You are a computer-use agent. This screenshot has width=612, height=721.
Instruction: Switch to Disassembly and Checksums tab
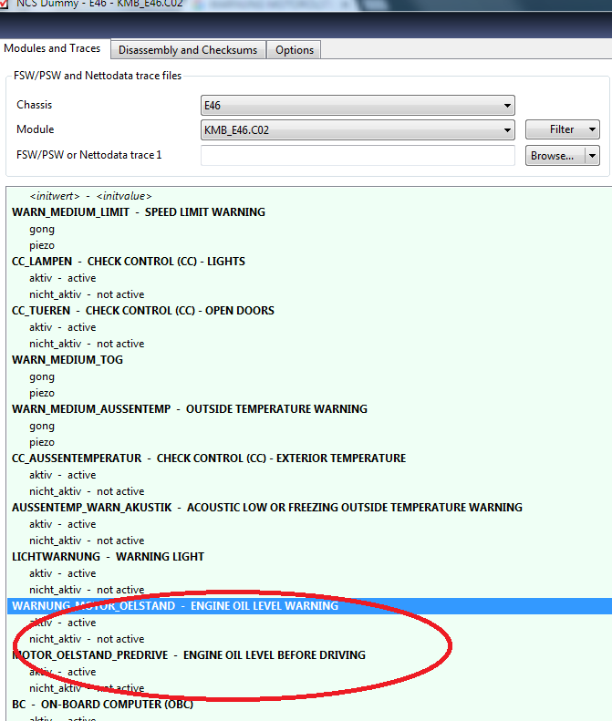click(x=188, y=50)
